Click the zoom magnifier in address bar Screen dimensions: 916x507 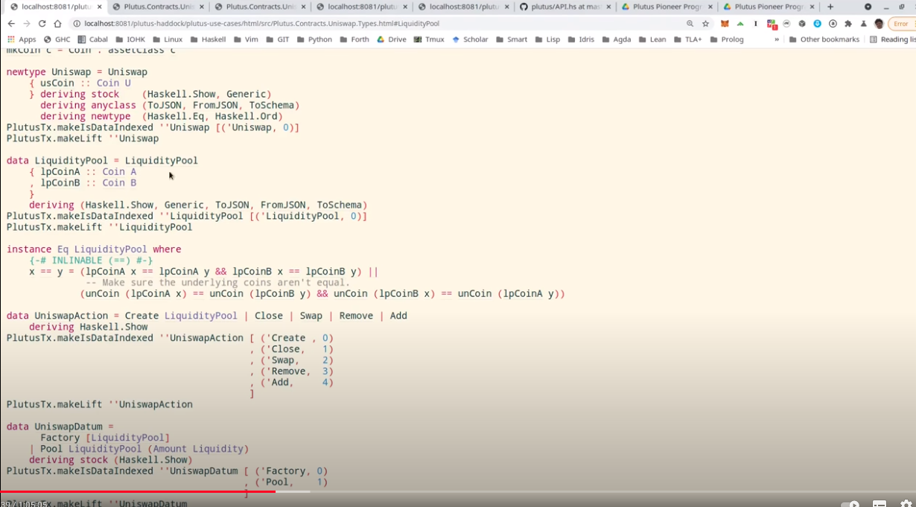[690, 24]
